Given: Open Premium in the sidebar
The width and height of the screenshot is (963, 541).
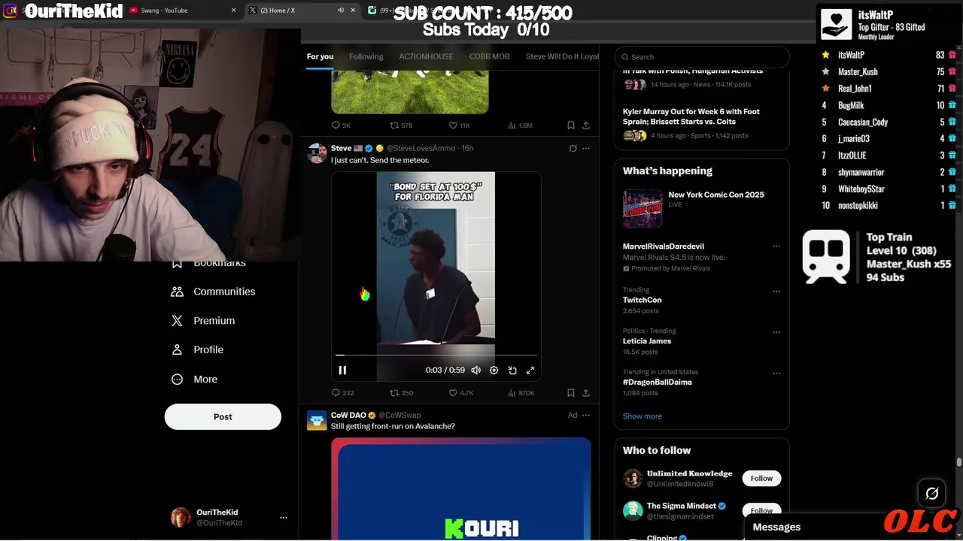Looking at the screenshot, I should pos(203,320).
